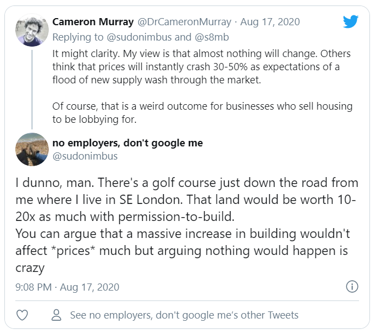
Task: Click Cameron Murray's "It might clarity" reply text
Action: coord(201,66)
